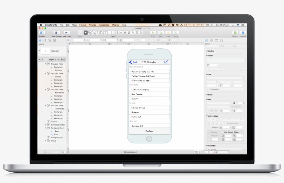Add a New Canvas
Image resolution: width=284 pixels, height=183 pixels.
[x=57, y=33]
